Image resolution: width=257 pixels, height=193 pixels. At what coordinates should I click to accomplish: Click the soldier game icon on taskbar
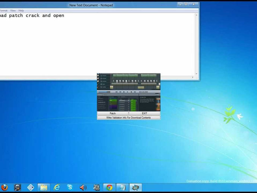pos(18,187)
